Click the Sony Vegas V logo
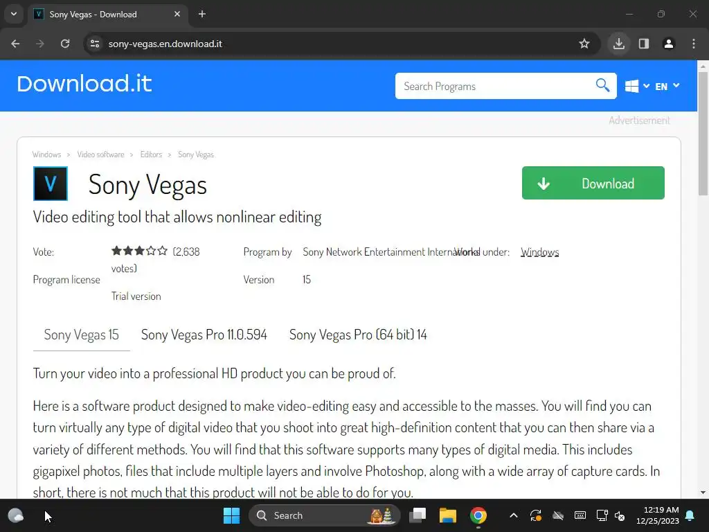The height and width of the screenshot is (532, 709). tap(50, 184)
